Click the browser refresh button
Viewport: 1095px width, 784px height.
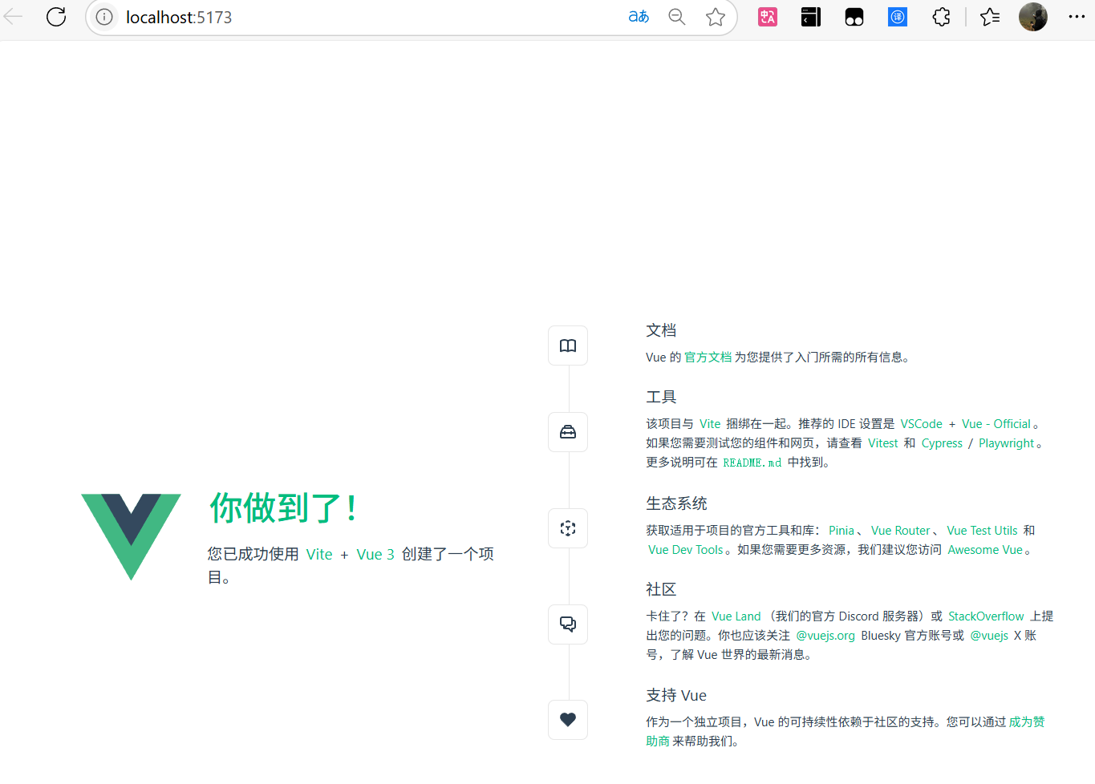56,17
